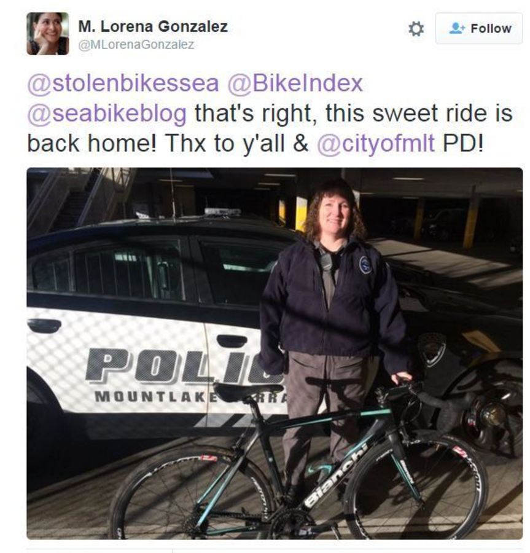Open the @cityofmlt mention

376,144
